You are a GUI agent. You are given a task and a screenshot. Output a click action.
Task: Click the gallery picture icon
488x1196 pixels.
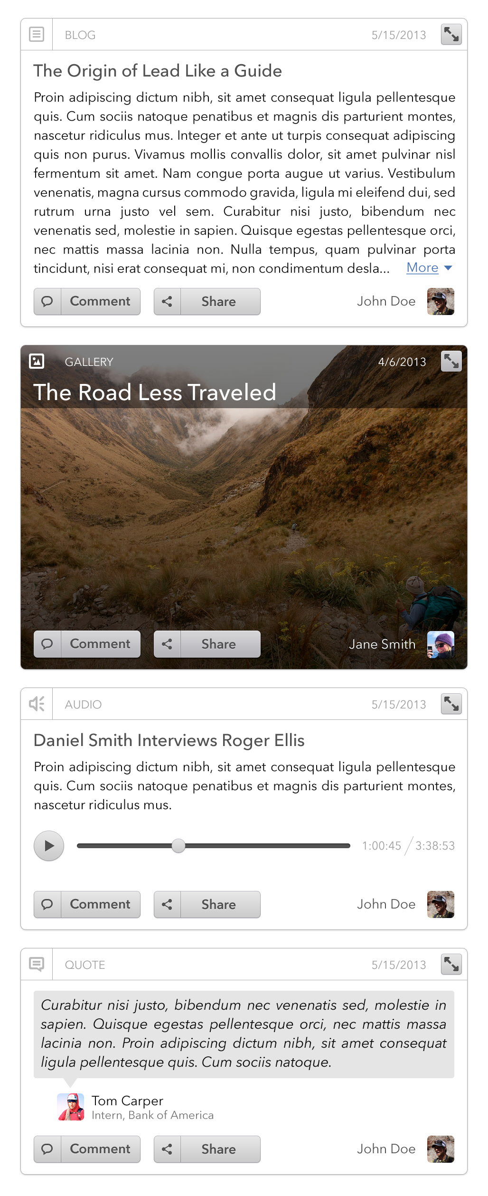click(x=37, y=362)
